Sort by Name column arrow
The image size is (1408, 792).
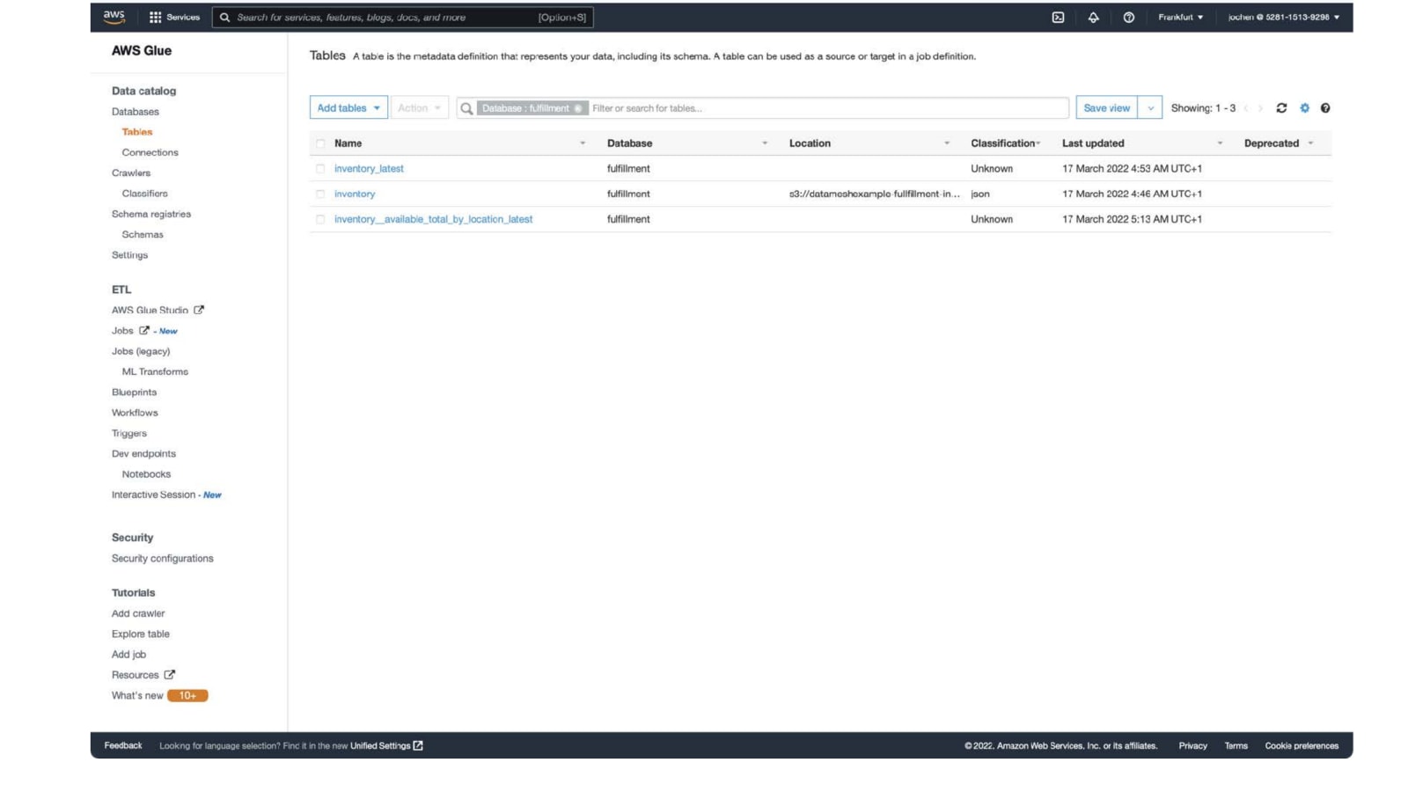583,143
